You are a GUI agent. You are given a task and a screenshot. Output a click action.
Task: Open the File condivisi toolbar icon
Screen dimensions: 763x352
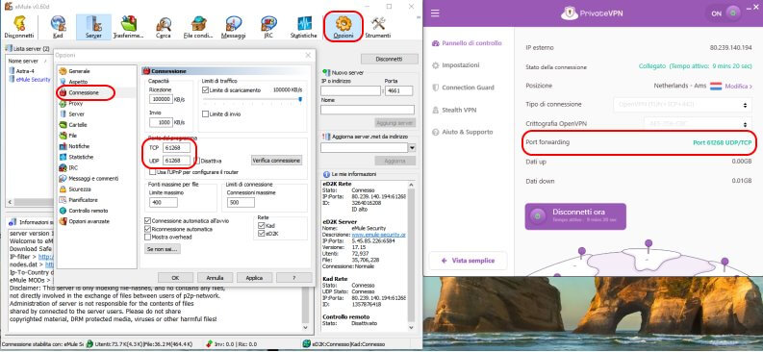(198, 27)
